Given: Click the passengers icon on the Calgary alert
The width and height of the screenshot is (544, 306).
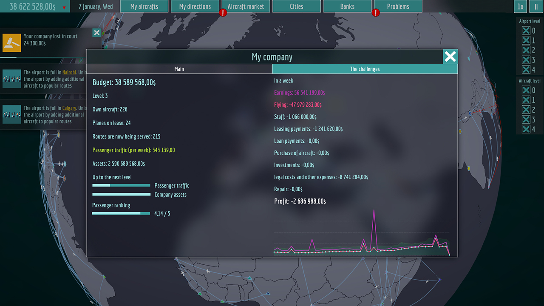Looking at the screenshot, I should (x=11, y=114).
